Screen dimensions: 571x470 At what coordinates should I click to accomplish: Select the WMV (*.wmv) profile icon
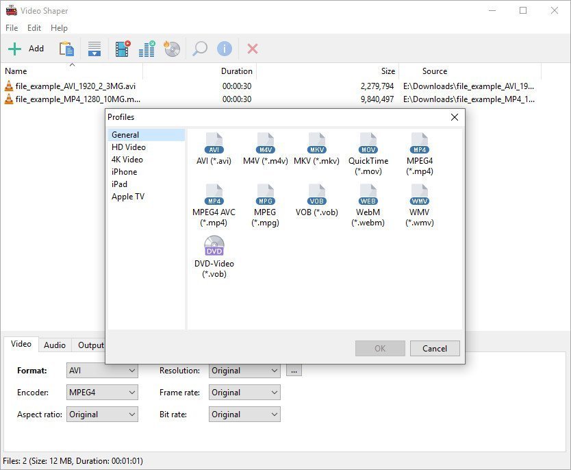[x=420, y=195]
